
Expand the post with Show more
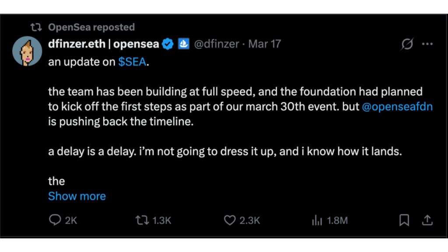(77, 196)
